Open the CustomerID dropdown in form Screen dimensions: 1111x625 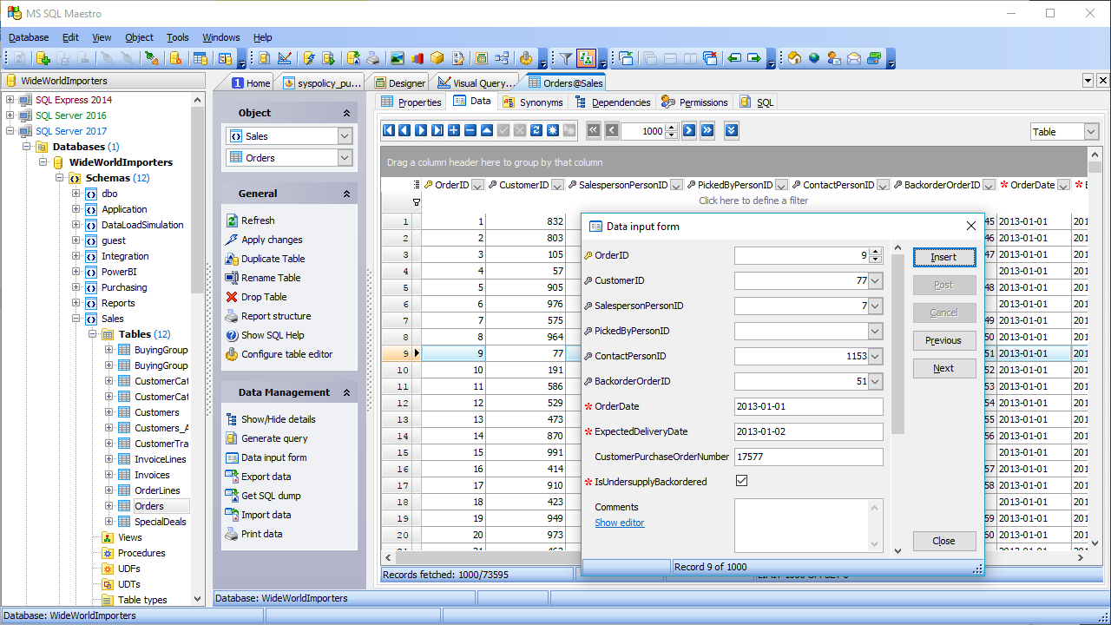pyautogui.click(x=875, y=281)
